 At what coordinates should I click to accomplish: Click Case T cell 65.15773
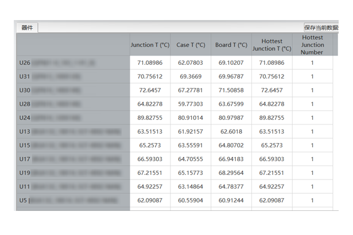tap(191, 173)
